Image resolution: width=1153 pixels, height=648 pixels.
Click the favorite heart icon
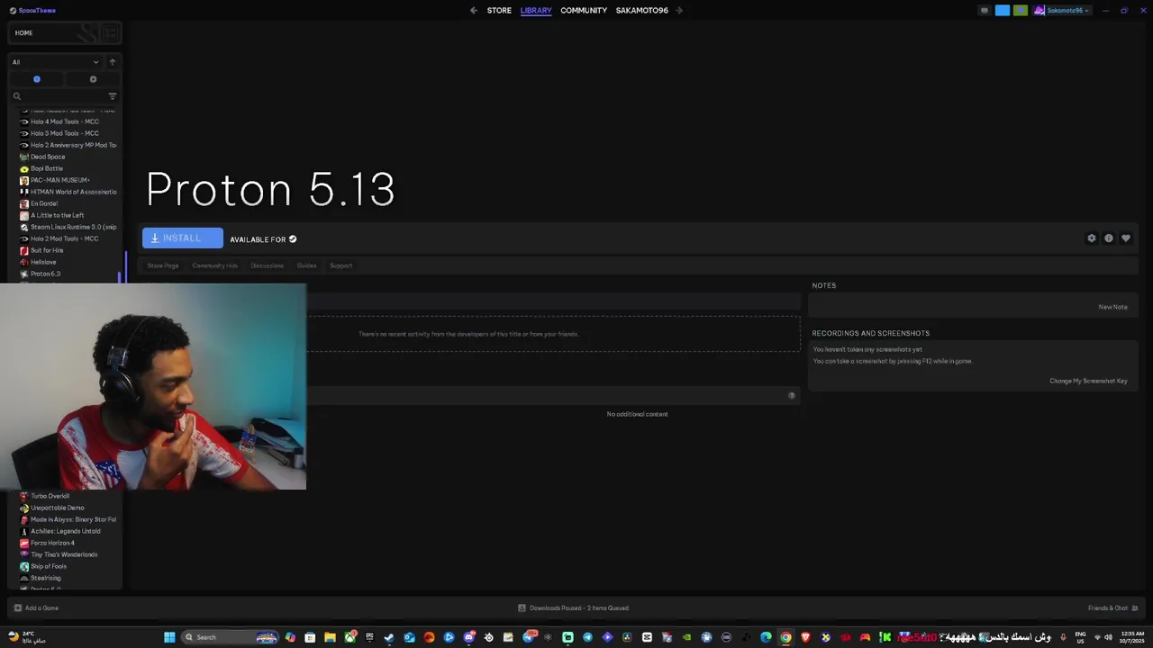pyautogui.click(x=1126, y=238)
